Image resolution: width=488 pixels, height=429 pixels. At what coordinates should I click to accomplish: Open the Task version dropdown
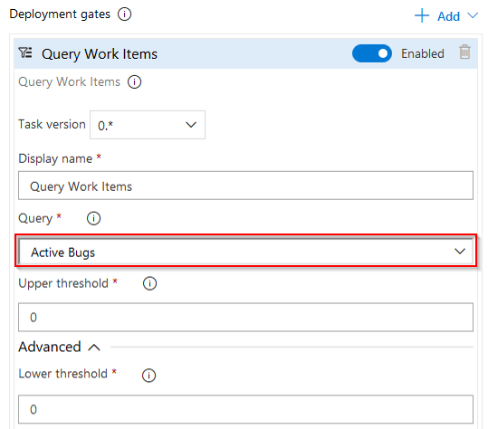(x=148, y=125)
